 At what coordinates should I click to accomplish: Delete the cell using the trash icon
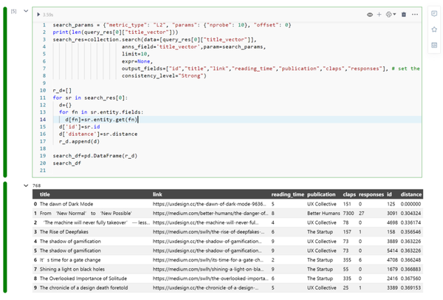point(403,14)
